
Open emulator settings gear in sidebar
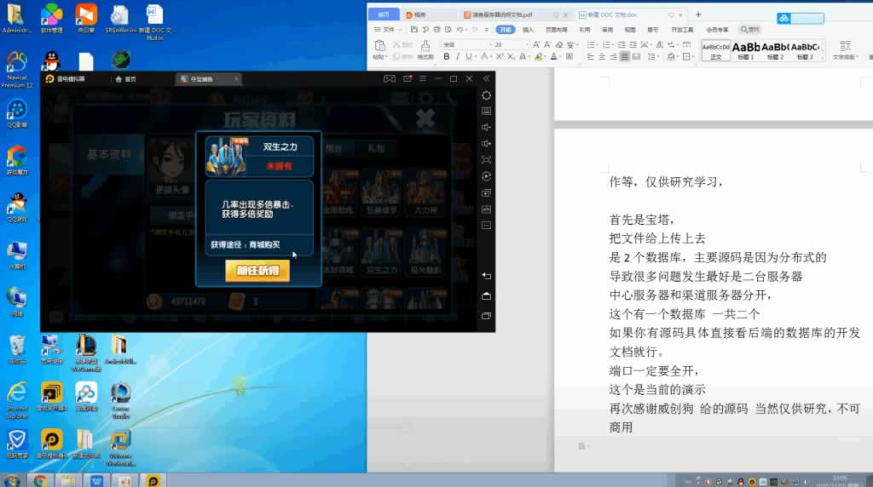[486, 95]
